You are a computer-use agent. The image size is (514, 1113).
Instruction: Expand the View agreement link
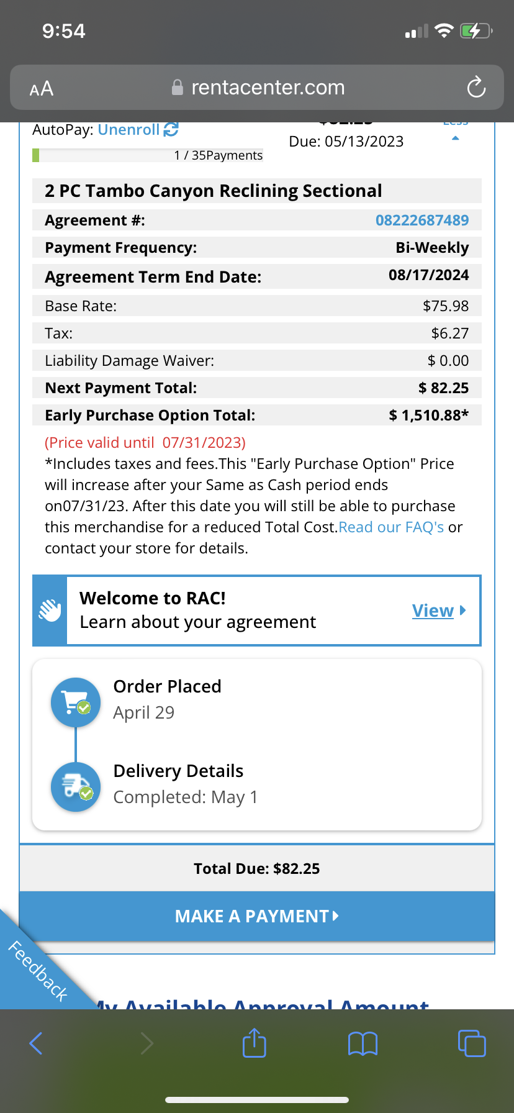[x=438, y=611]
